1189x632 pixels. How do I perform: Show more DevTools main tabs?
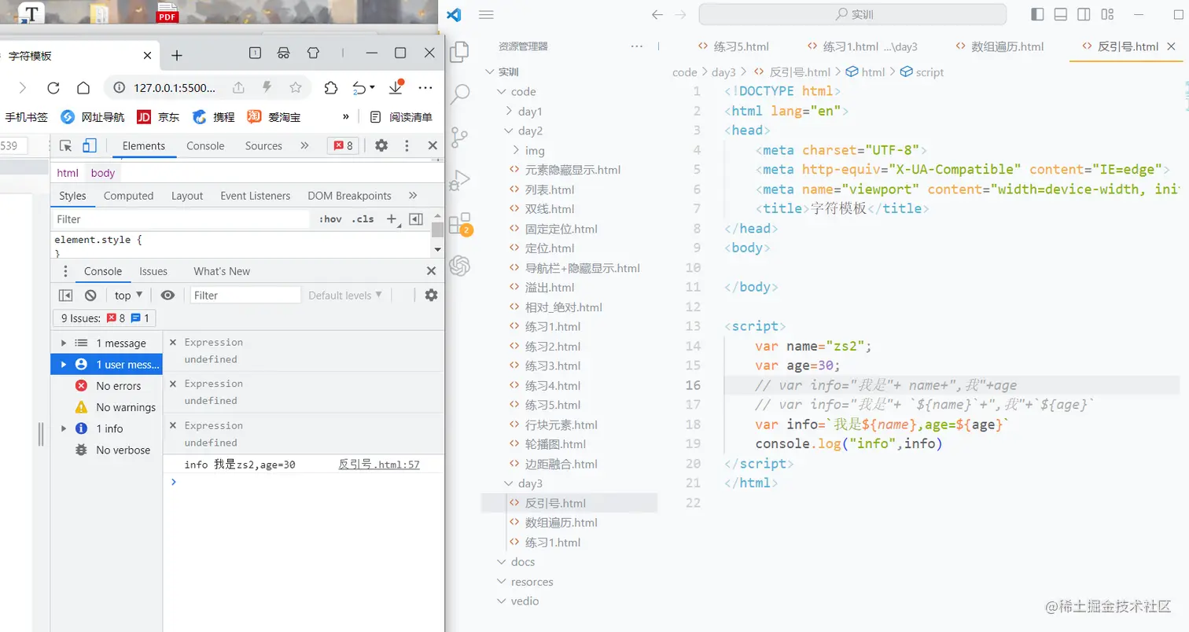(x=304, y=145)
